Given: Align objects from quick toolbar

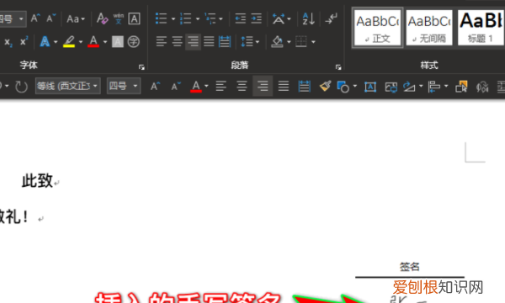Looking at the screenshot, I should [433, 87].
